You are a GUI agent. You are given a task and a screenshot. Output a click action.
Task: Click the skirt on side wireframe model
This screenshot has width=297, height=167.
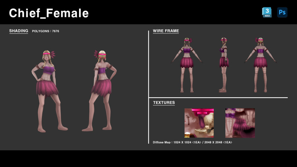[223, 62]
